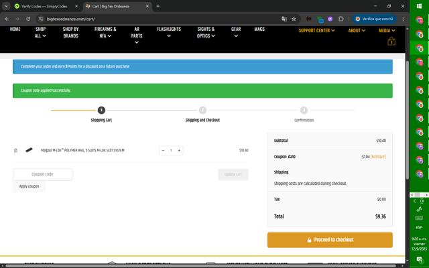The image size is (429, 268).
Task: Click the Apply coupon button
Action: click(29, 186)
